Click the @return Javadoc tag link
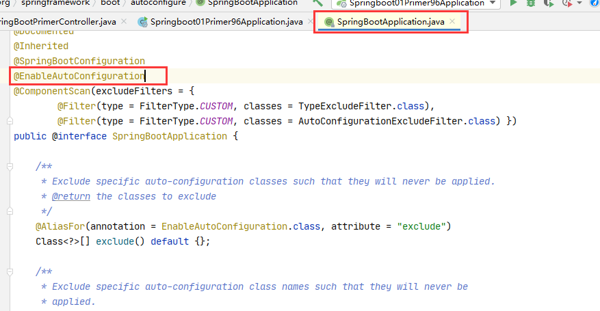Screen dimensions: 600x311 [71, 196]
